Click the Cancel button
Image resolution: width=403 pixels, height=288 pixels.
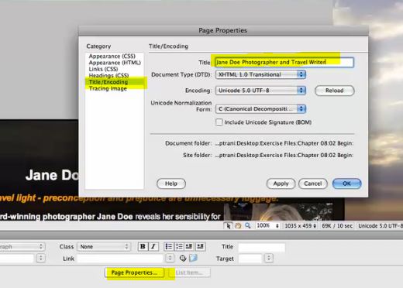tap(313, 183)
